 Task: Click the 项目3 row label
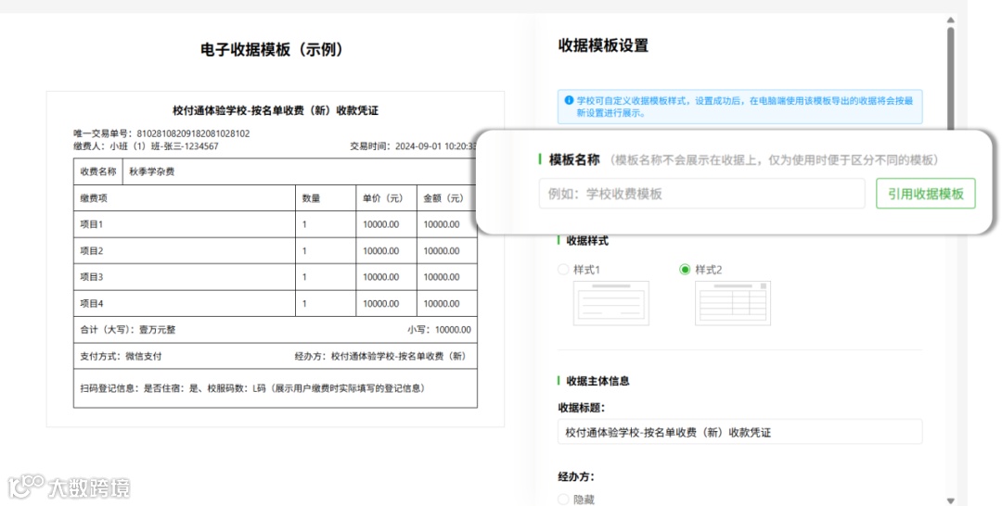91,277
